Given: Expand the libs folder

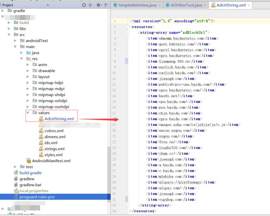Looking at the screenshot, I should click(x=9, y=29).
